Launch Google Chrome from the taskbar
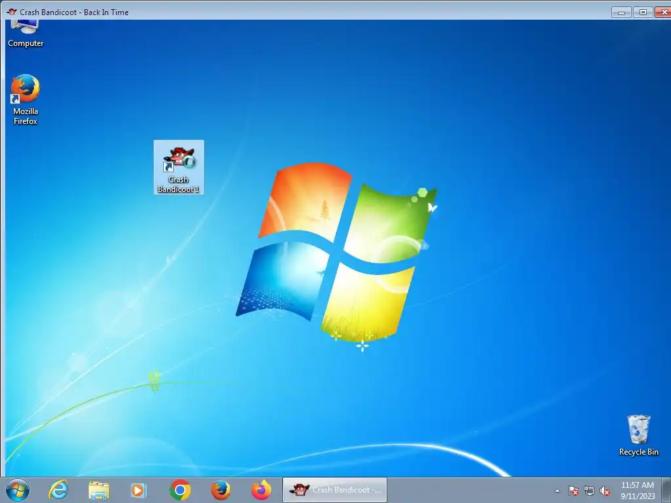This screenshot has height=503, width=671. (x=180, y=490)
